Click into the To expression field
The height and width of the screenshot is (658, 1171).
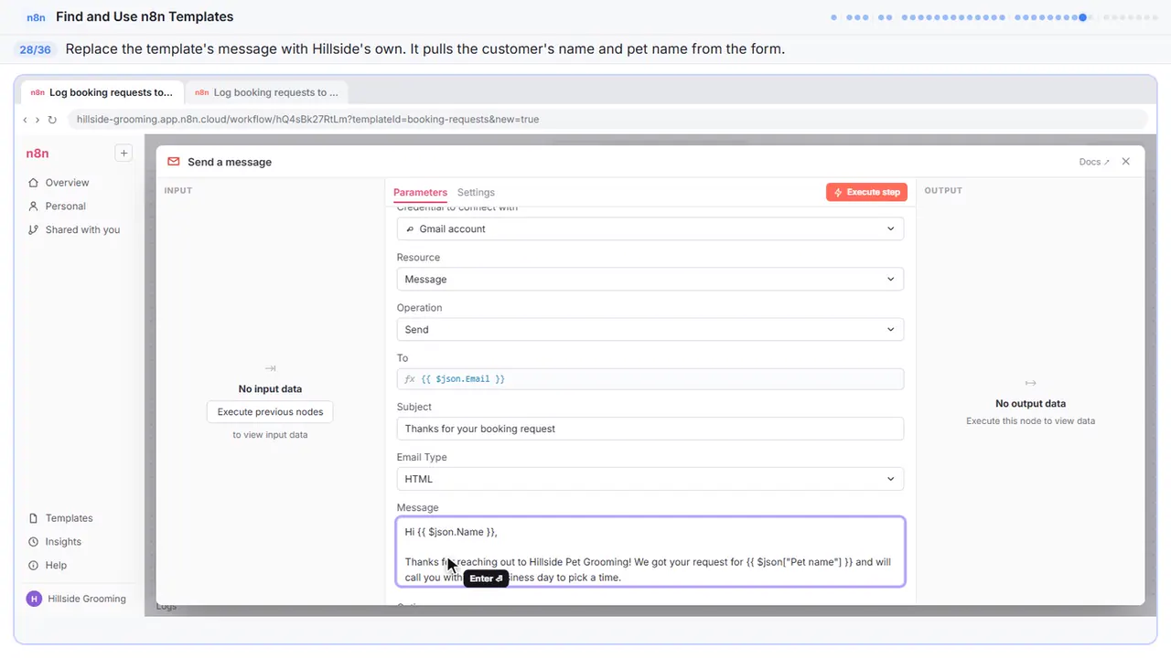pyautogui.click(x=650, y=379)
